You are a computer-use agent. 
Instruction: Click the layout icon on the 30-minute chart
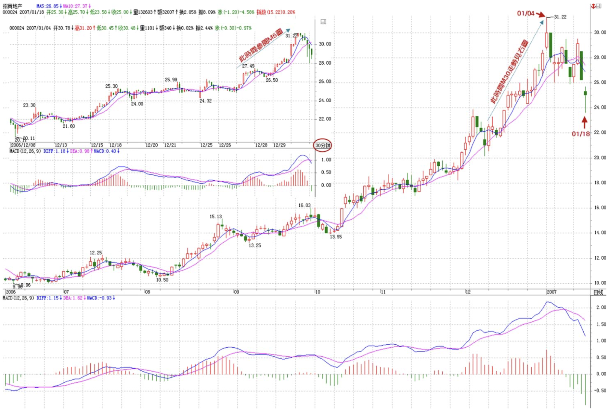(x=323, y=22)
